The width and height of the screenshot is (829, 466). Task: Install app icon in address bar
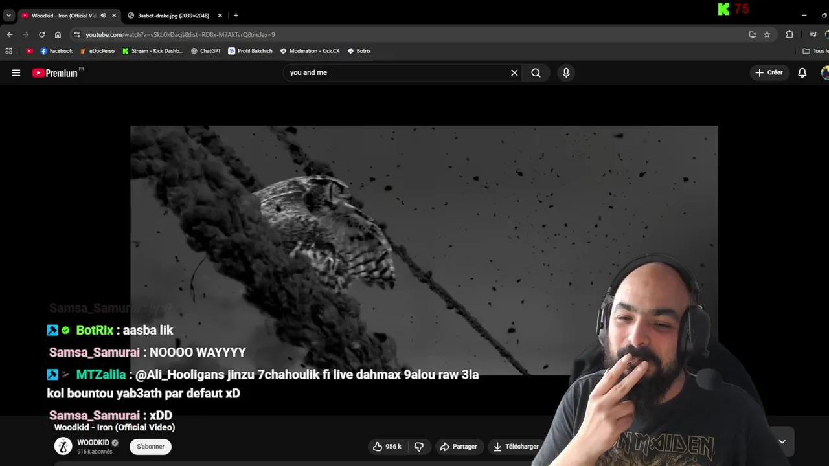753,34
